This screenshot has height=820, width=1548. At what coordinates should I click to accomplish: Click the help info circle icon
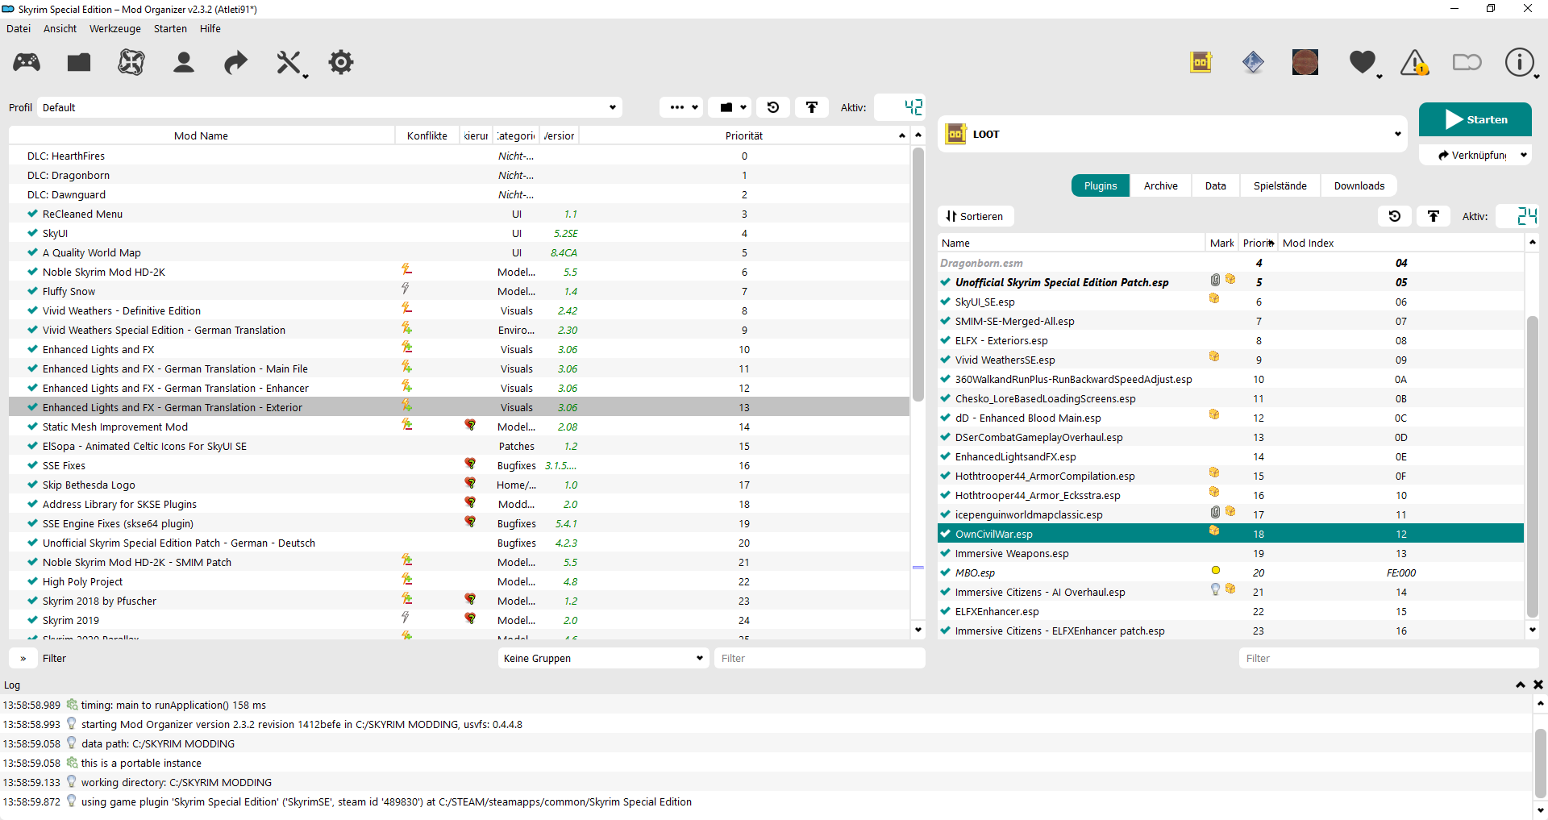click(x=1519, y=62)
